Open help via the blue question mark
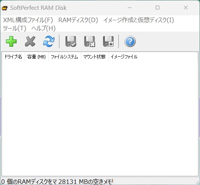This screenshot has height=185, width=200. [x=130, y=41]
